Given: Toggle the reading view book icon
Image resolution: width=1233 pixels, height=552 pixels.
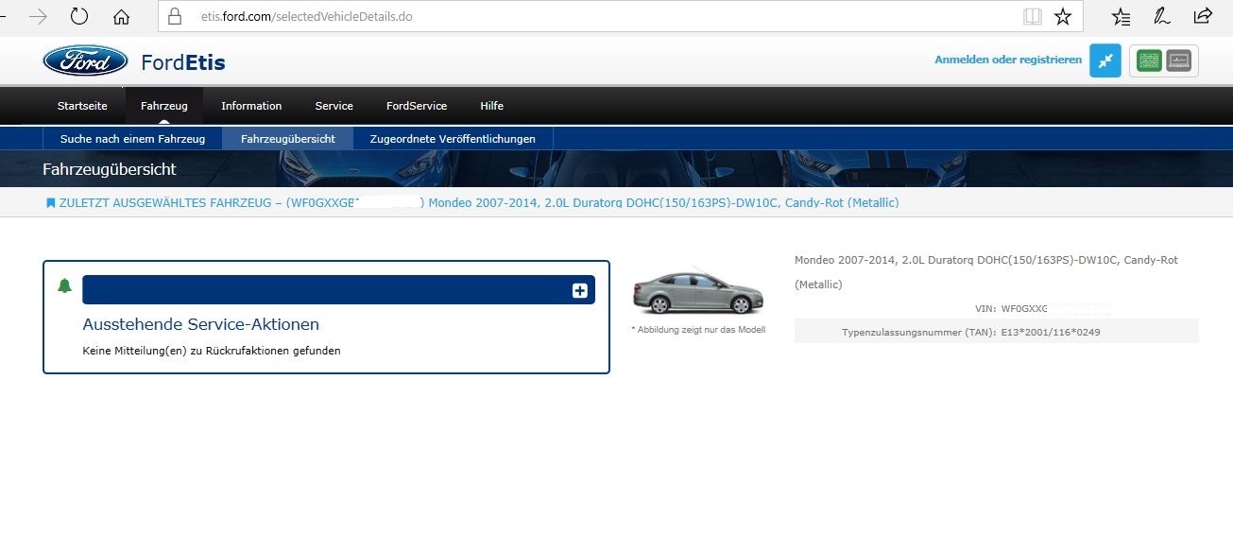Looking at the screenshot, I should tap(1032, 16).
